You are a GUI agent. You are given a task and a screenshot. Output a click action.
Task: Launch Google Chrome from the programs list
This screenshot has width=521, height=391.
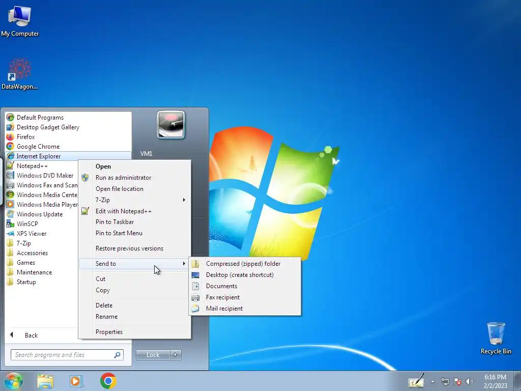click(x=68, y=146)
